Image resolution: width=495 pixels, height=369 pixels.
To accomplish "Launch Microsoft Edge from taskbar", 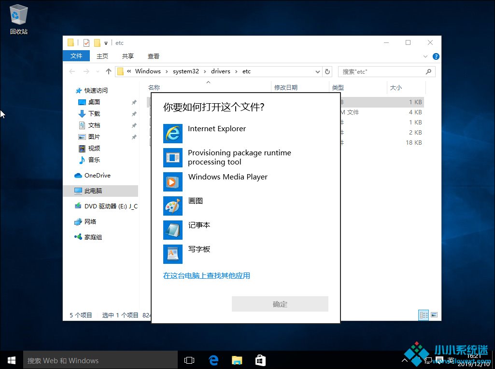I will pyautogui.click(x=214, y=360).
